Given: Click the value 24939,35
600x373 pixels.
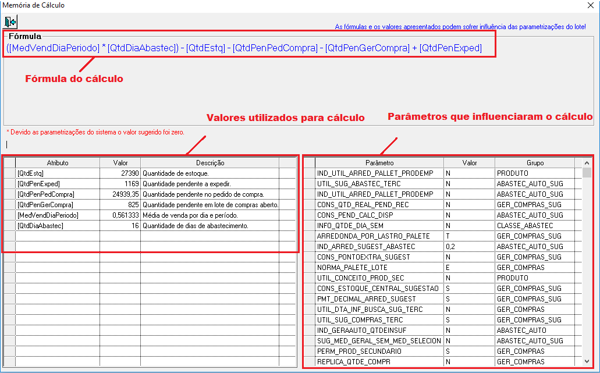Looking at the screenshot, I should [126, 194].
